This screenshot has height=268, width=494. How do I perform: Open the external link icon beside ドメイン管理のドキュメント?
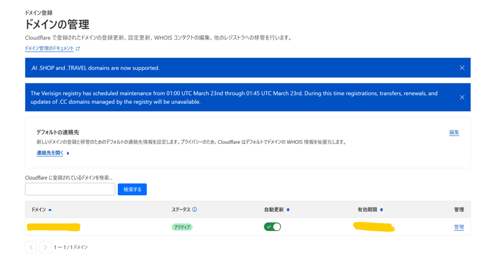(78, 48)
